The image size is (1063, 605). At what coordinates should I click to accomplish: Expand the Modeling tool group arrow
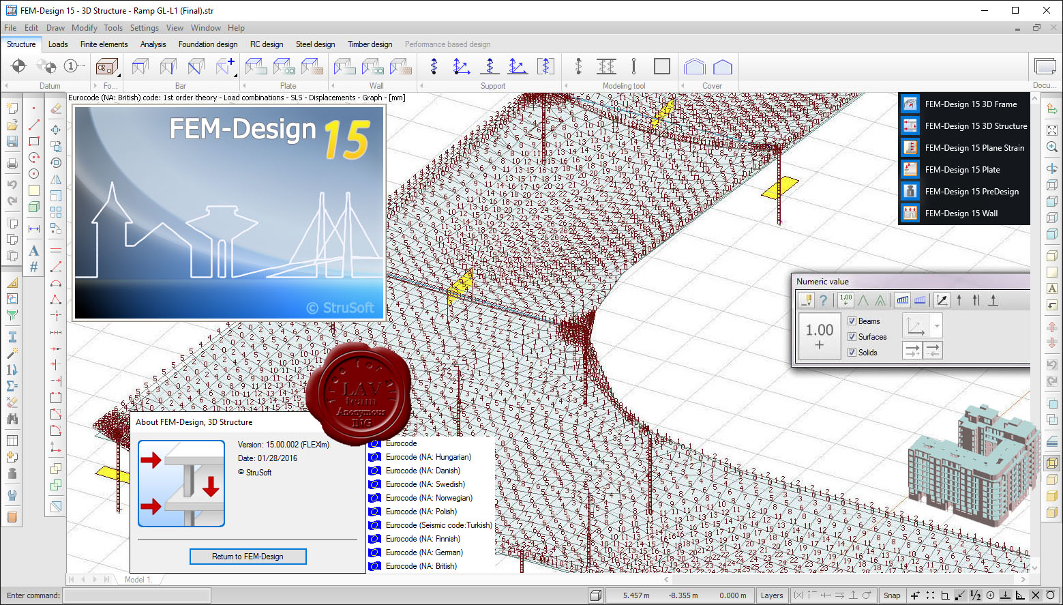566,86
